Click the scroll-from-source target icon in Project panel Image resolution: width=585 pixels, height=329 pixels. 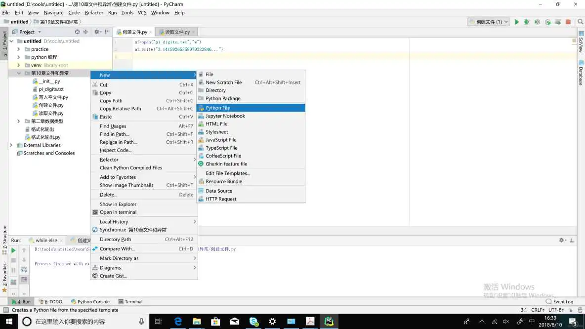click(x=77, y=32)
